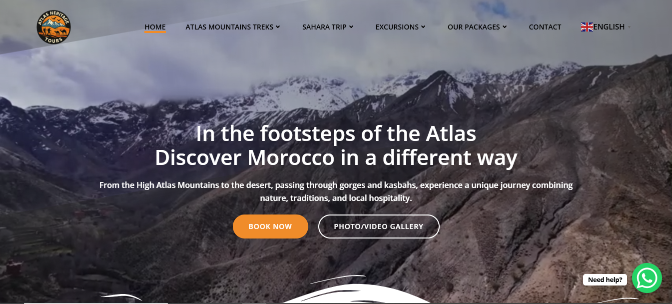The width and height of the screenshot is (672, 304).
Task: Click the Need help? label
Action: click(x=605, y=280)
